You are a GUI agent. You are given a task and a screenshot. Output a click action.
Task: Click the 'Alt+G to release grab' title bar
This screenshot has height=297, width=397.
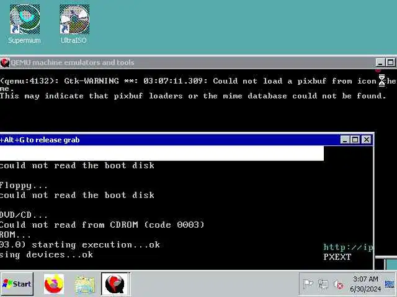pyautogui.click(x=169, y=140)
